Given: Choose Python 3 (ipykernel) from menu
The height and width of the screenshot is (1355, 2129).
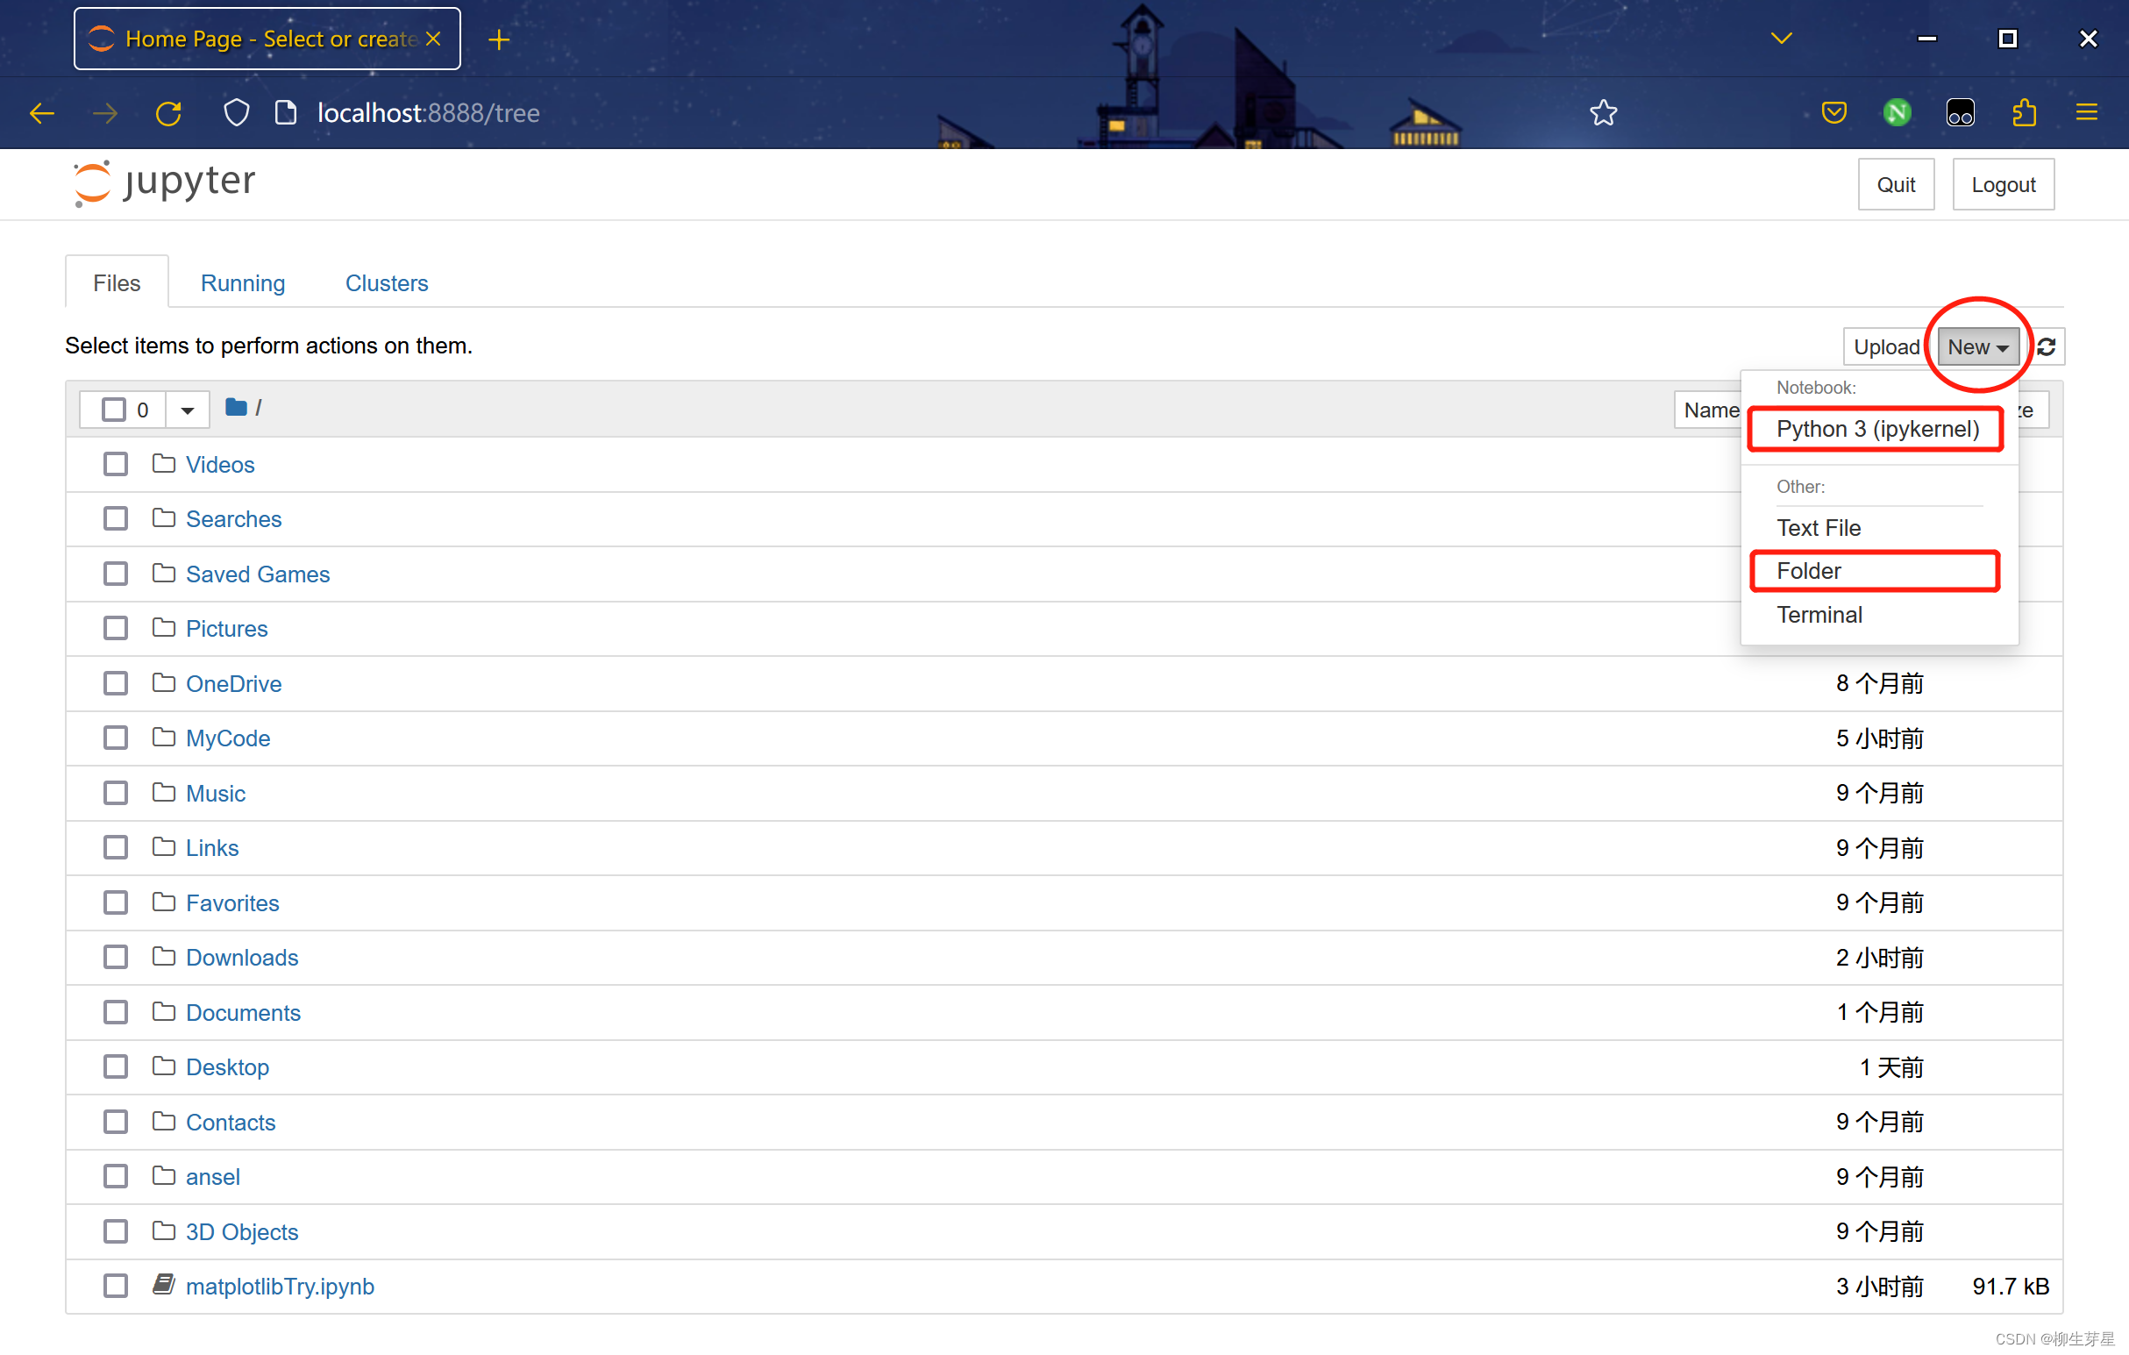Looking at the screenshot, I should pyautogui.click(x=1876, y=429).
